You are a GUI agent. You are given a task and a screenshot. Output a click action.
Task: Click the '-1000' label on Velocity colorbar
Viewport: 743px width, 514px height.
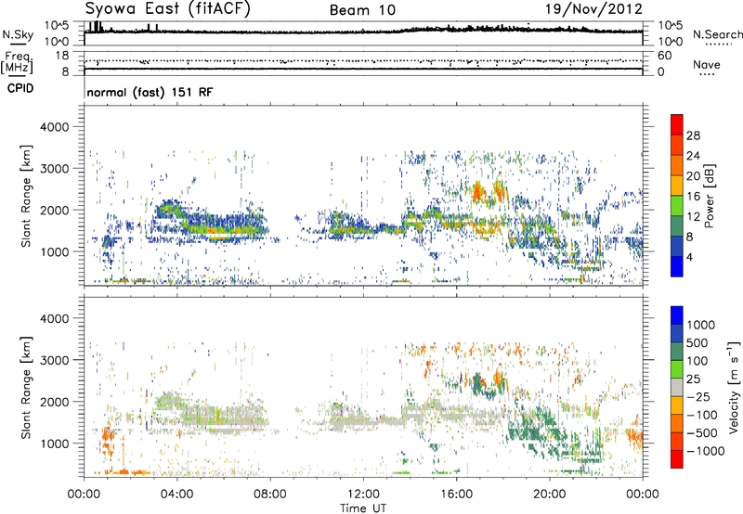coord(706,451)
